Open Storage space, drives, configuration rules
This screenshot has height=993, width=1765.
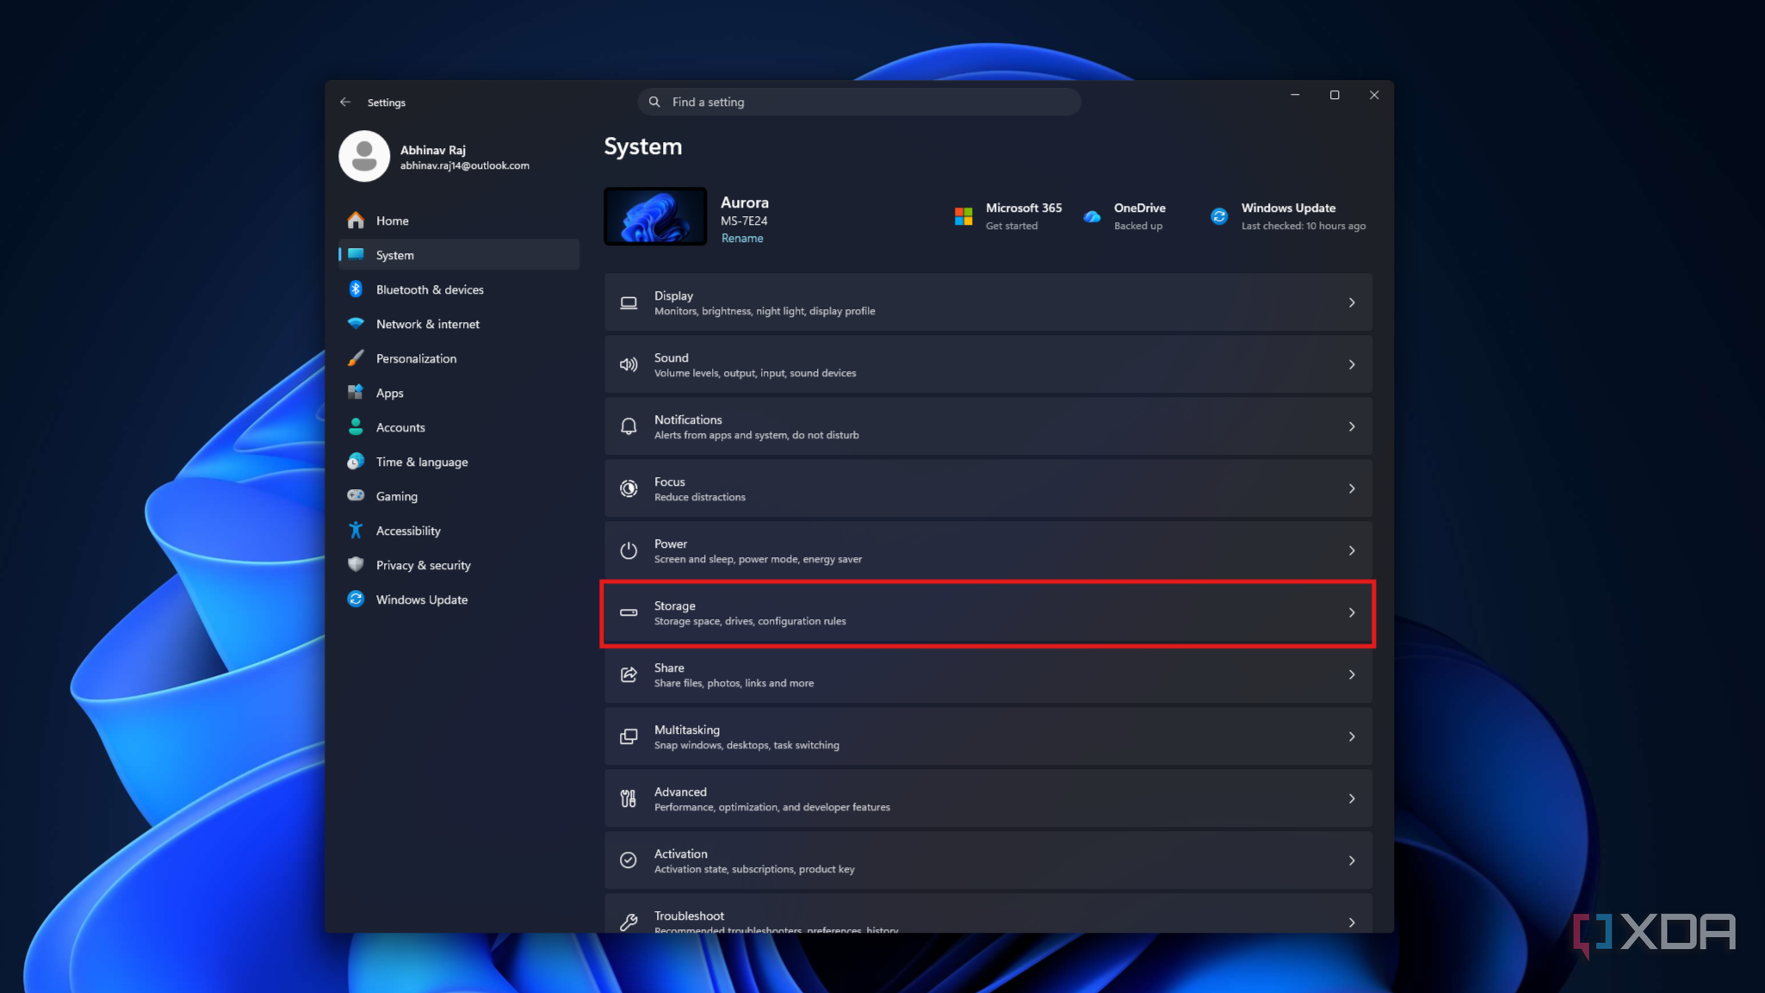988,613
